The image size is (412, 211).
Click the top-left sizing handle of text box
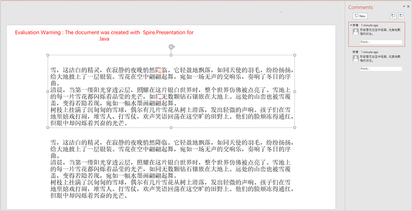pos(48,55)
